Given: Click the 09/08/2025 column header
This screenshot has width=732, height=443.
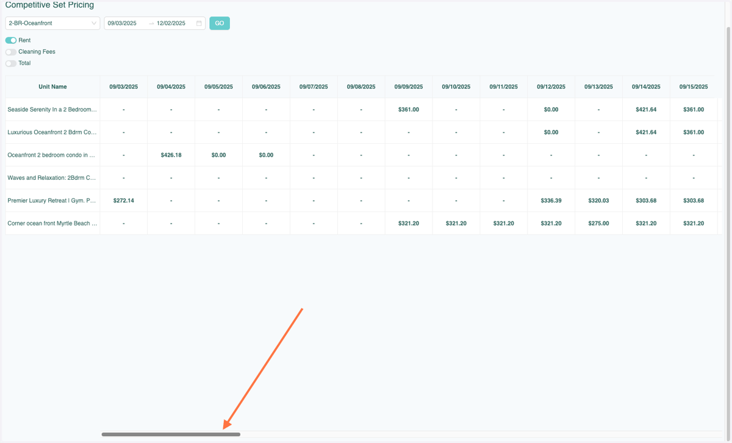Looking at the screenshot, I should (362, 87).
